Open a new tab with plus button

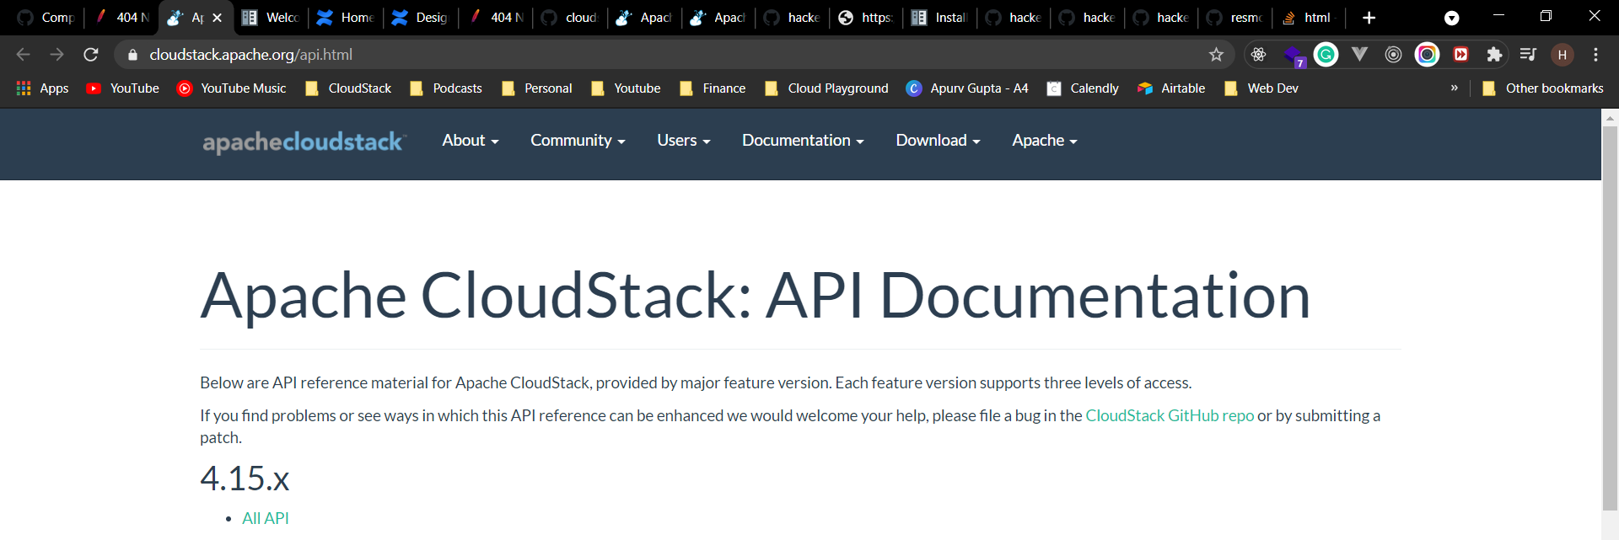[1369, 18]
